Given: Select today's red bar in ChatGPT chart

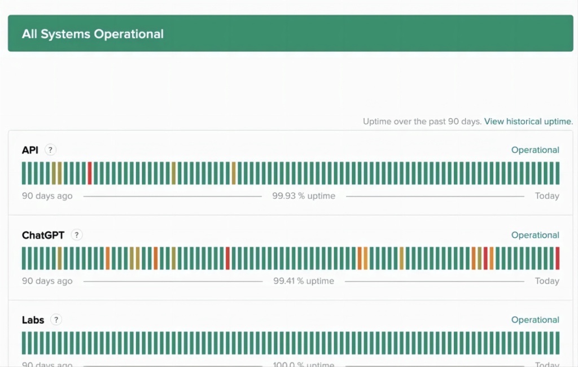Looking at the screenshot, I should pos(557,258).
